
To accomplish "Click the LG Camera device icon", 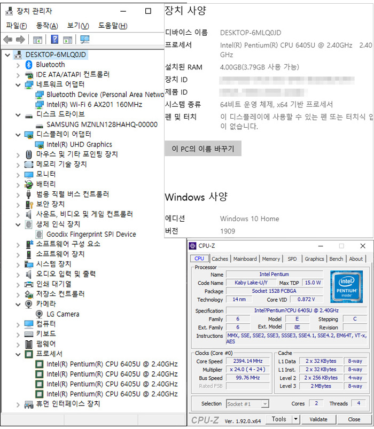I will 40,314.
